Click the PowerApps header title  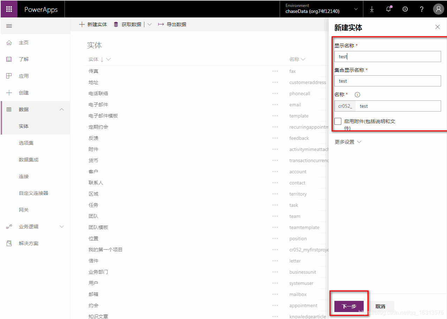pyautogui.click(x=41, y=9)
